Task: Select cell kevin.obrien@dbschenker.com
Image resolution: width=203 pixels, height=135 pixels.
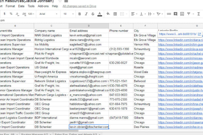Action: point(89,127)
